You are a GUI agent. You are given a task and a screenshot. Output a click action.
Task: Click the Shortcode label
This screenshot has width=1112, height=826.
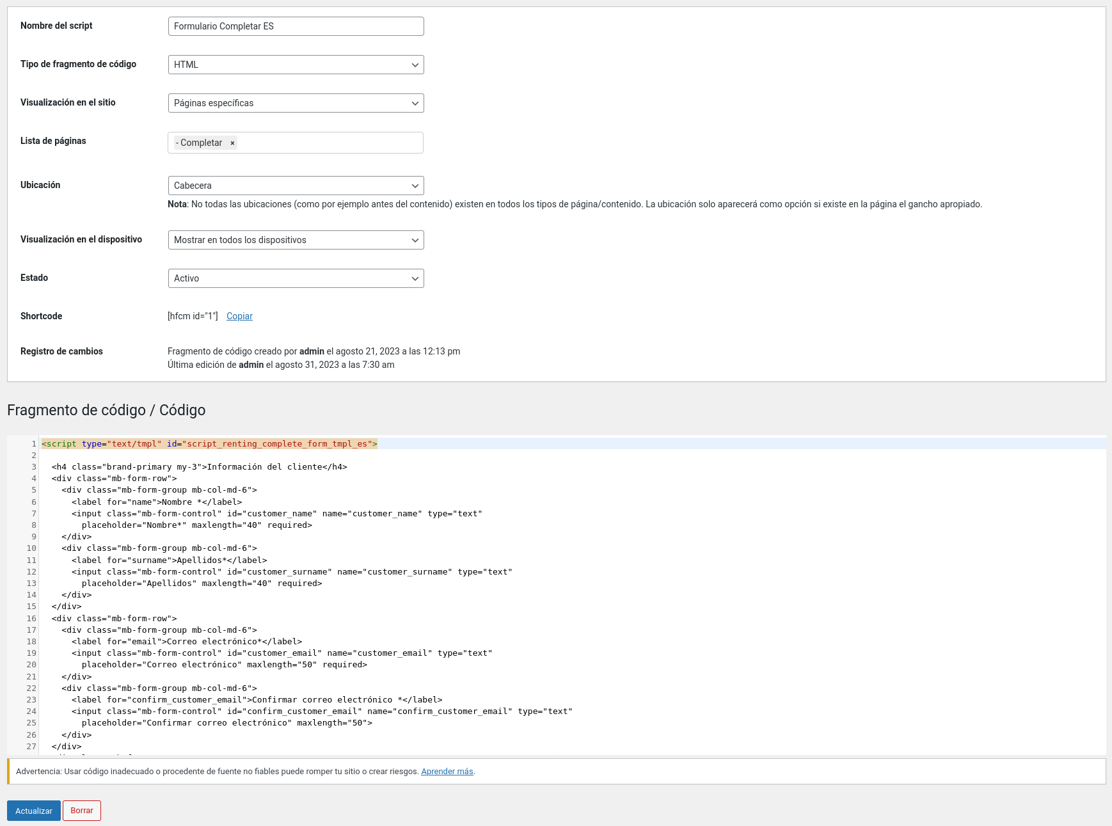pos(41,316)
